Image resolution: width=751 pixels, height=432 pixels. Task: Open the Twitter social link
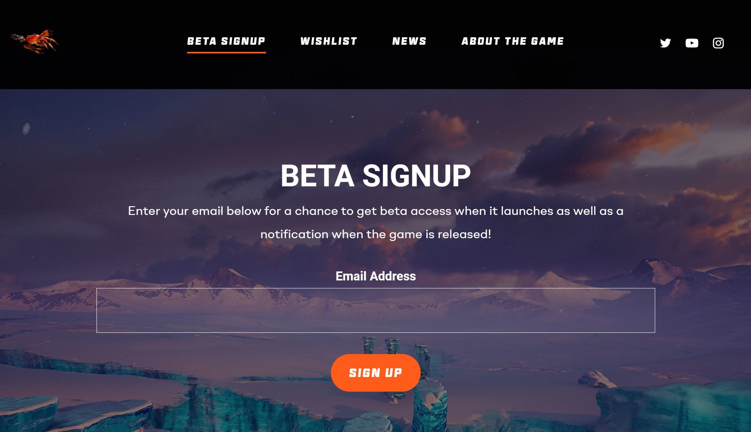pos(665,43)
